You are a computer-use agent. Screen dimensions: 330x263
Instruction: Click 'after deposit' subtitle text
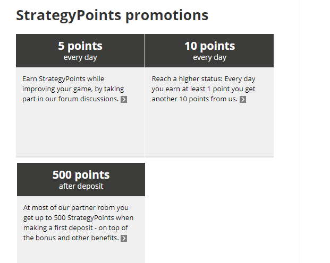click(x=81, y=186)
